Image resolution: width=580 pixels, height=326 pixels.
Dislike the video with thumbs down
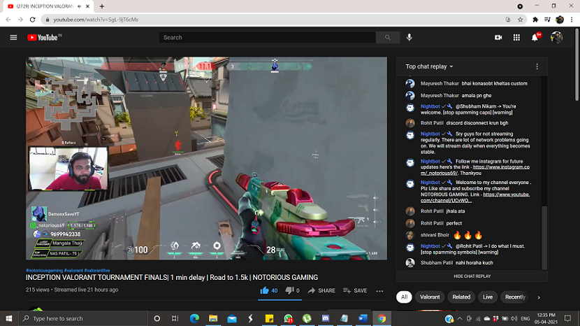[x=289, y=290]
